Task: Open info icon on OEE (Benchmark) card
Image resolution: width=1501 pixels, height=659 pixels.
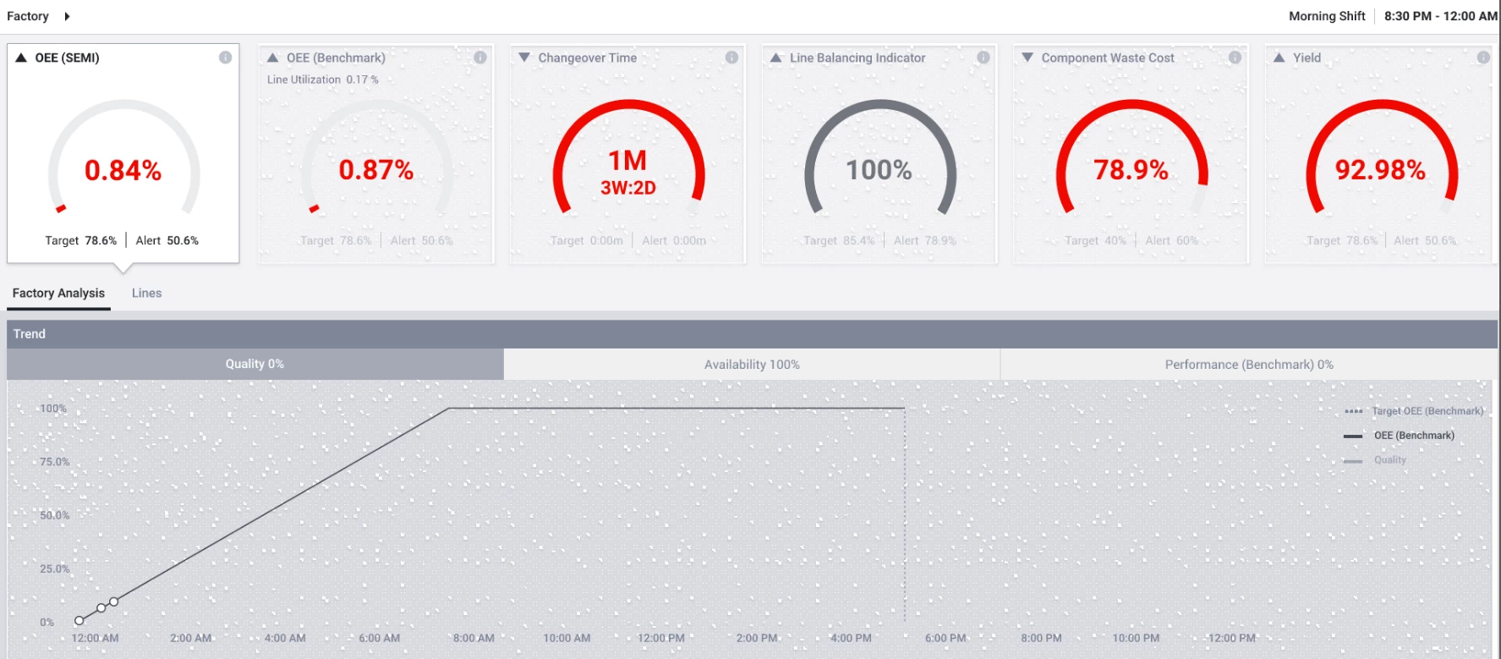Action: point(479,58)
